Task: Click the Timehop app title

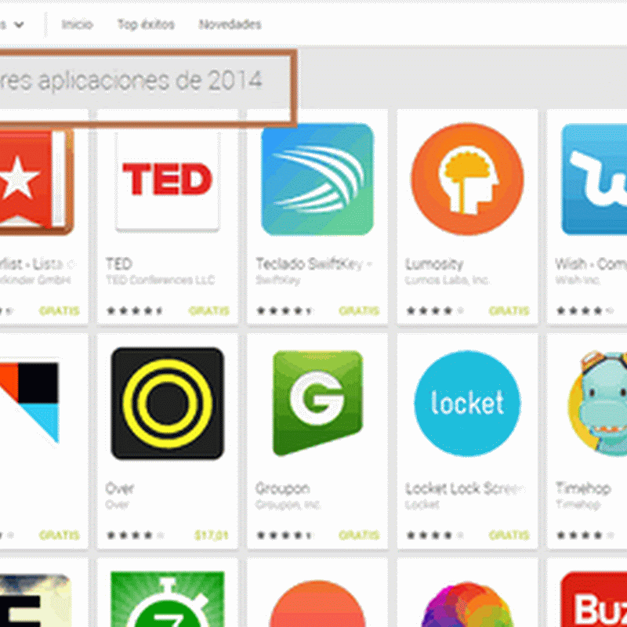Action: (x=583, y=488)
